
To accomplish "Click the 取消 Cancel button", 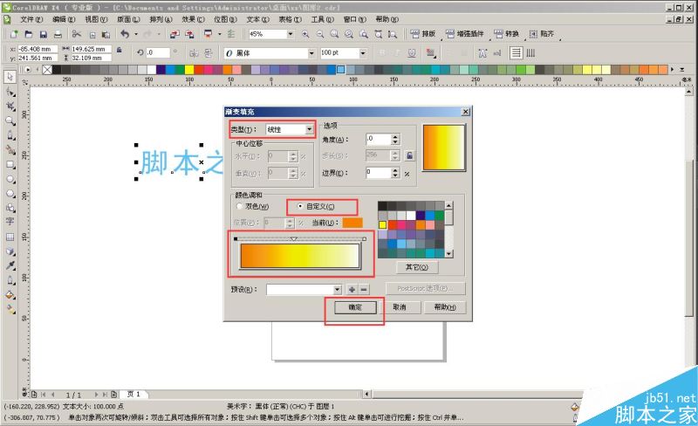I will point(400,307).
